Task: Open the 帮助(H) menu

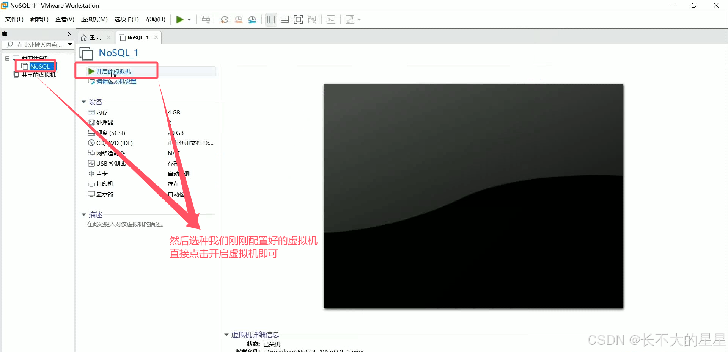Action: tap(156, 19)
